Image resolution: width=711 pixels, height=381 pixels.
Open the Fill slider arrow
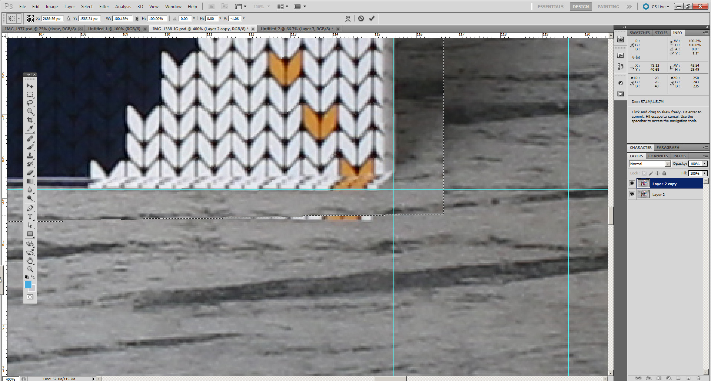coord(704,173)
